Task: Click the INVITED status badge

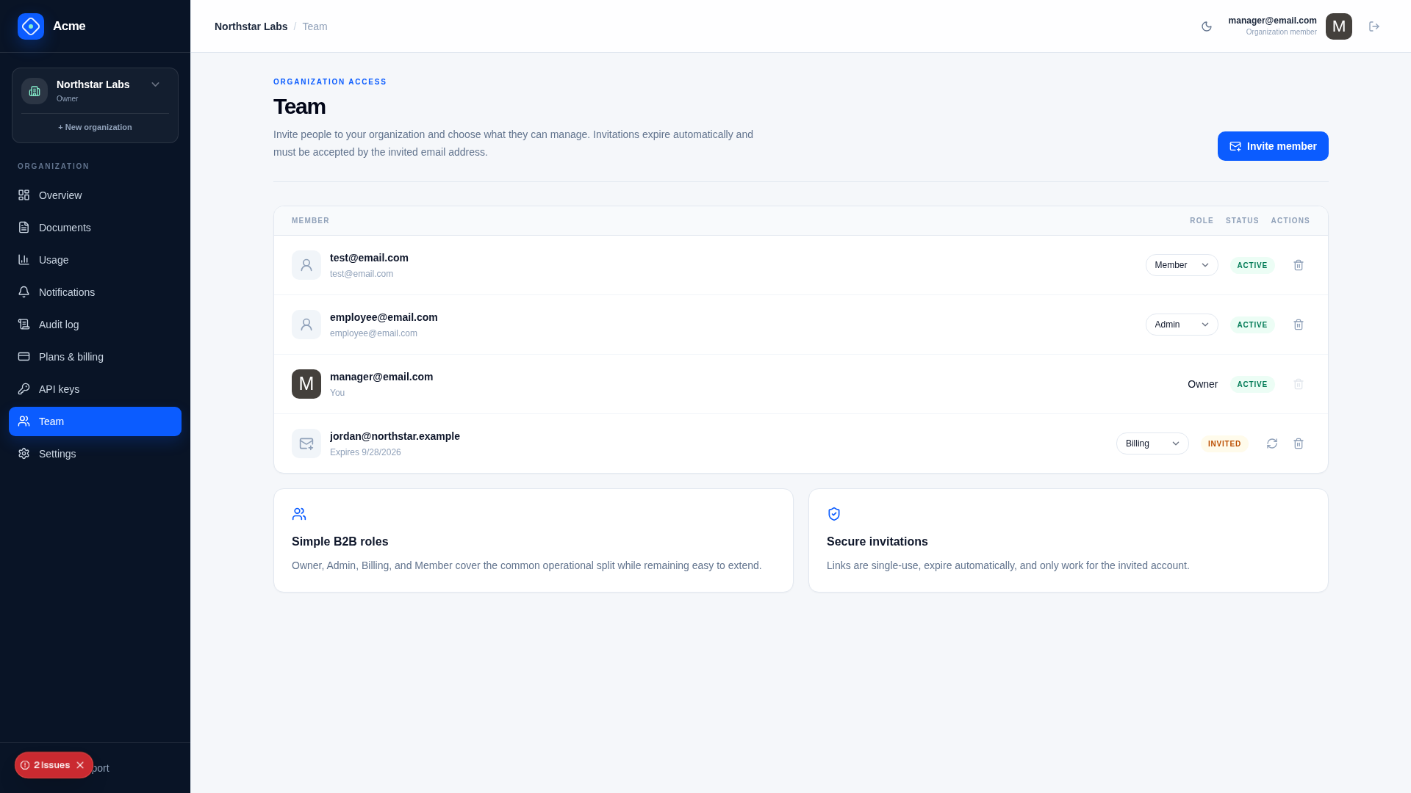Action: (x=1224, y=443)
